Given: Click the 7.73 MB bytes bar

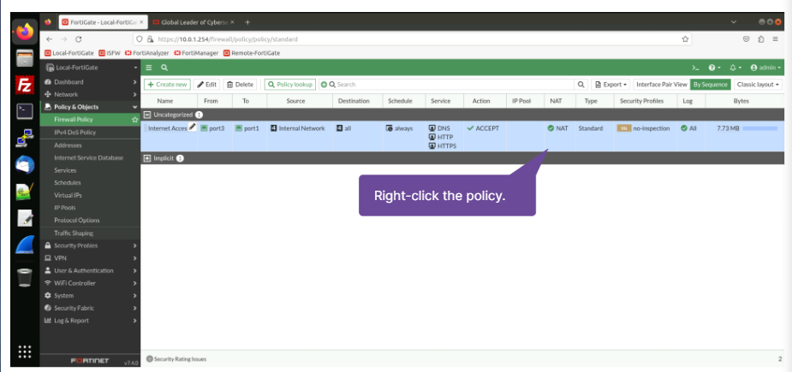Looking at the screenshot, I should coord(759,129).
